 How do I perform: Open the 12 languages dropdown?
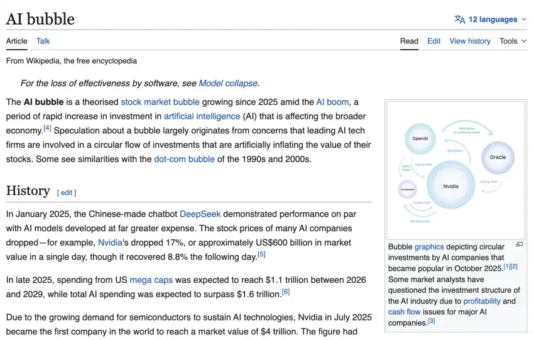[491, 19]
